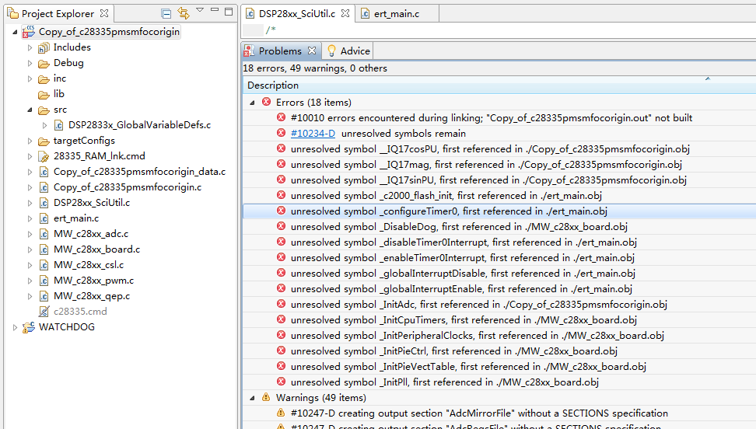Click the __IQ17cosPU error icon
The height and width of the screenshot is (429, 756).
click(281, 148)
